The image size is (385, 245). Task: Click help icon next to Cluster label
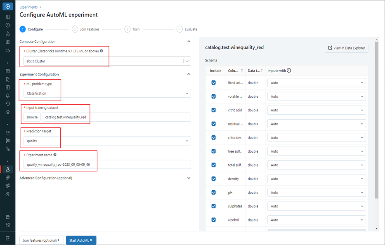click(102, 51)
